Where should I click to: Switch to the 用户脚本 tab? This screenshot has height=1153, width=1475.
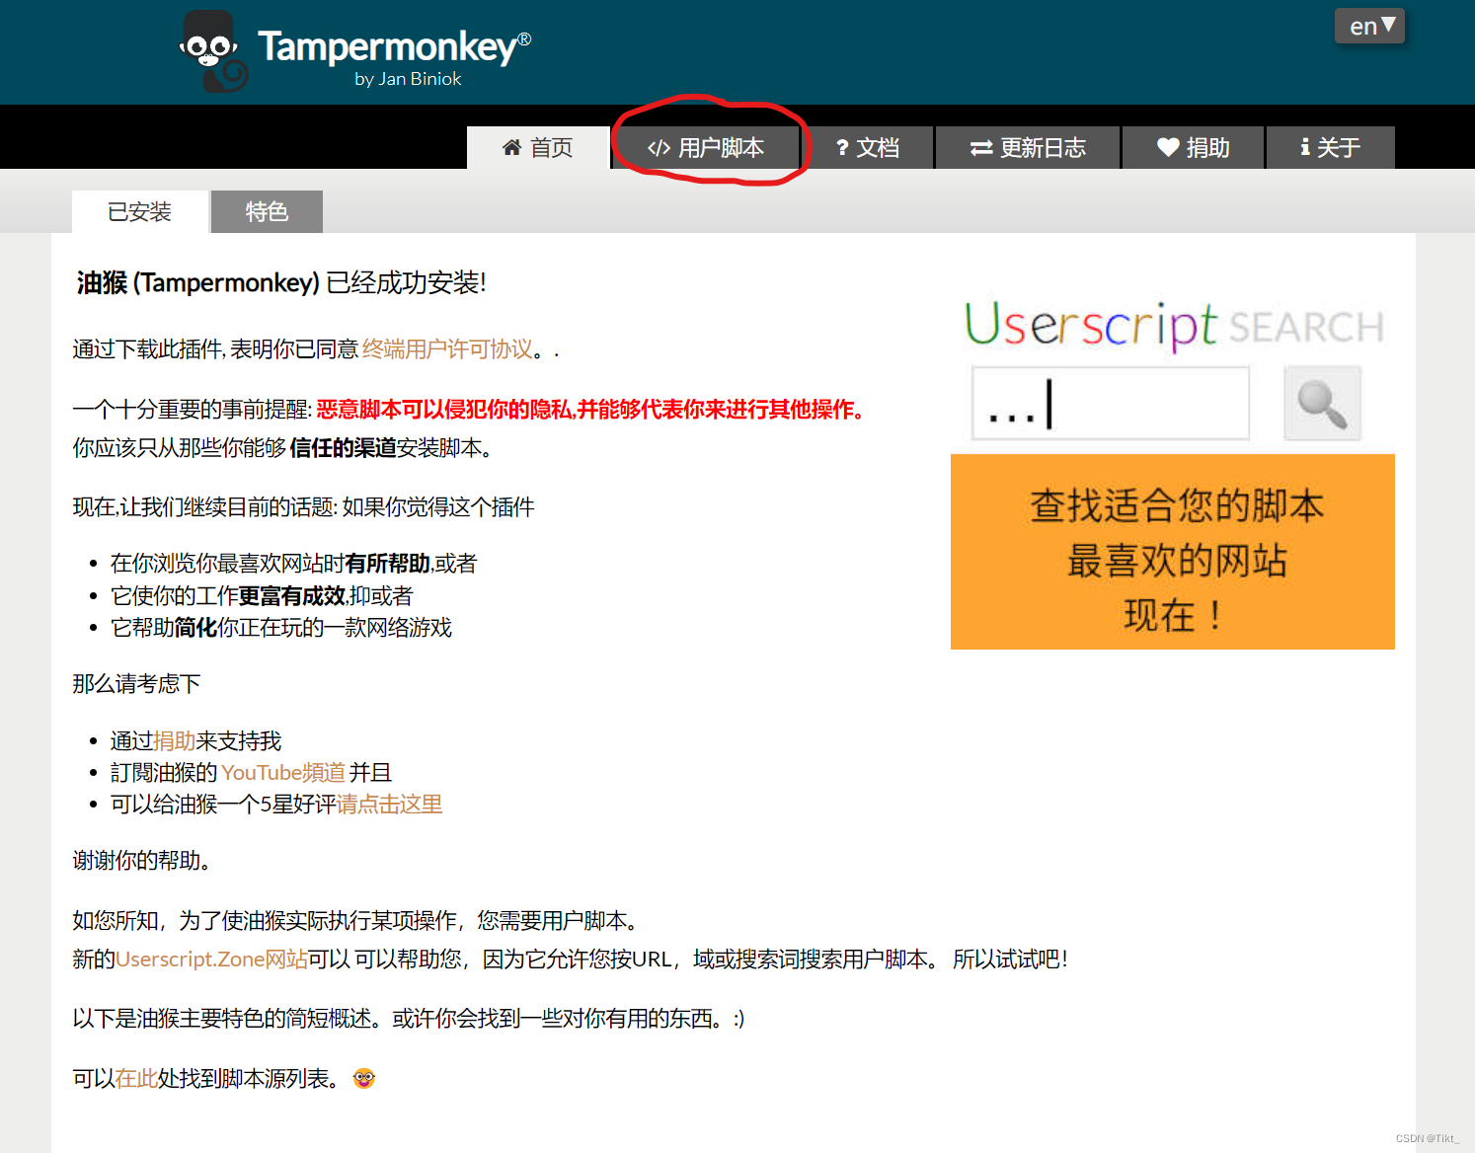[706, 147]
